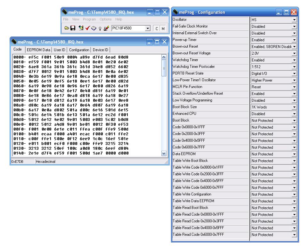Expand the Low Voltage Programming dropdown
Screen dimensions: 301x246
pos(294,100)
